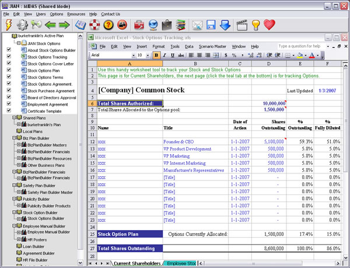This screenshot has width=350, height=268.
Task: Open Excel's Scenario Master menu
Action: click(x=212, y=47)
